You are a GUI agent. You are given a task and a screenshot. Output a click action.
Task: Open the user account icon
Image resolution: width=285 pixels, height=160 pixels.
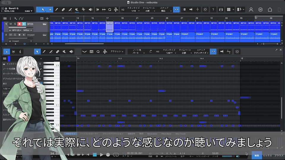point(251,9)
